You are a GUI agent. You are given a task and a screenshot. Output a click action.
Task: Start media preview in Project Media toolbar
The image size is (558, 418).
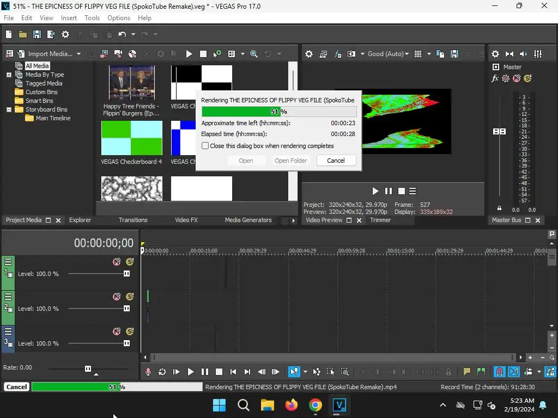coord(189,54)
